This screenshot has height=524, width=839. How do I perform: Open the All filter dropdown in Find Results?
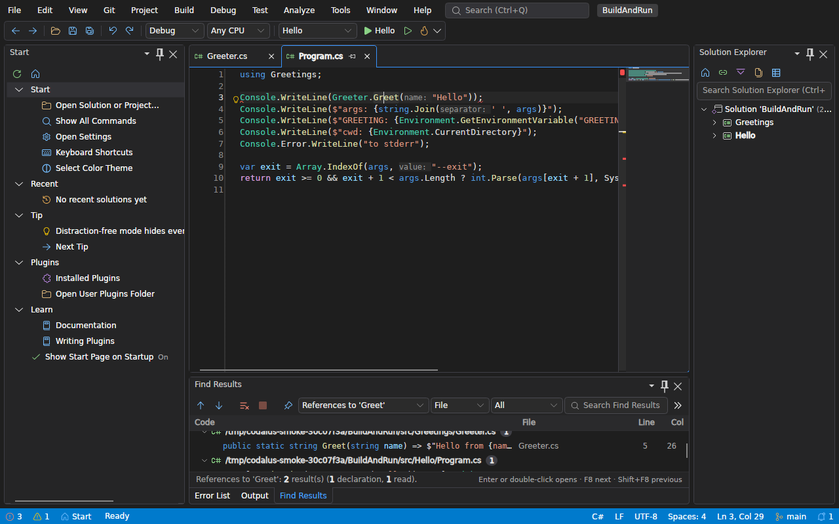[x=527, y=405]
